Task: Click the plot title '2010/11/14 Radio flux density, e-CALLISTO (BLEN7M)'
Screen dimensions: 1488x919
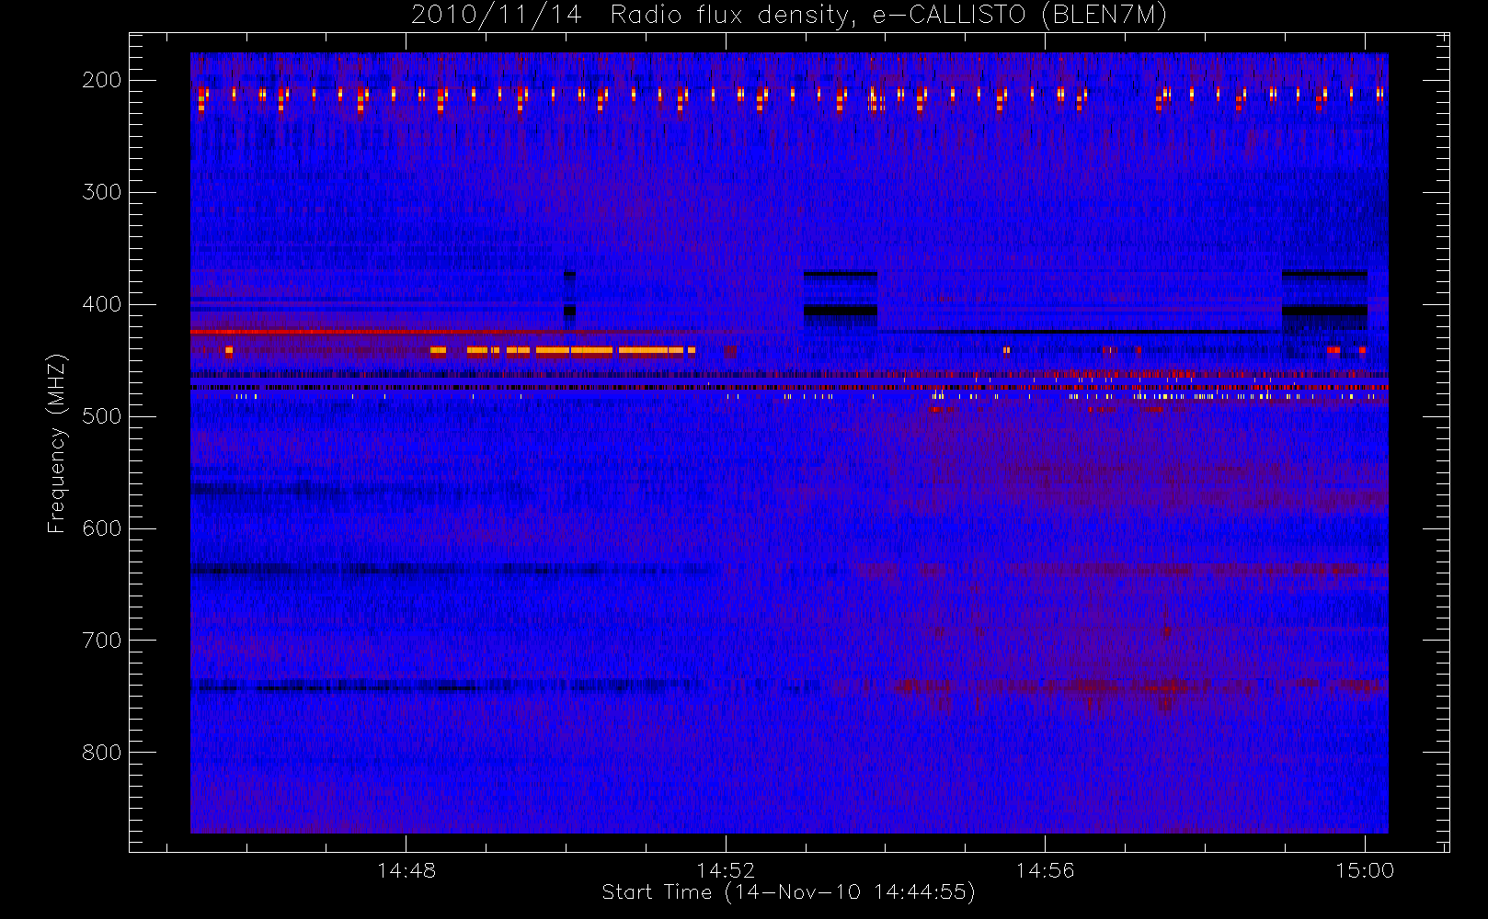Action: tap(788, 16)
